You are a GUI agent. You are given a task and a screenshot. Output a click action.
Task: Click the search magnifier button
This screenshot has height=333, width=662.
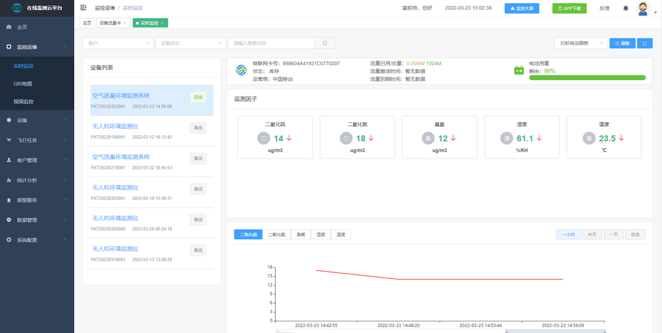coord(325,43)
